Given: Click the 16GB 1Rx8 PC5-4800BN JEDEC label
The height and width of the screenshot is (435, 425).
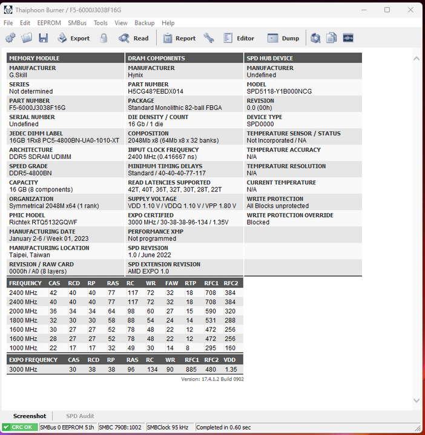Looking at the screenshot, I should coord(64,140).
